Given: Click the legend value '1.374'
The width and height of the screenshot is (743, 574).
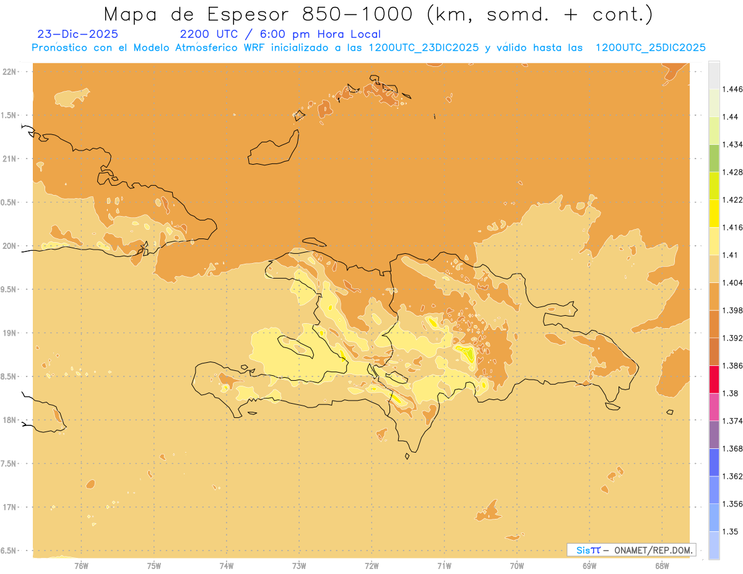Looking at the screenshot, I should tap(732, 421).
